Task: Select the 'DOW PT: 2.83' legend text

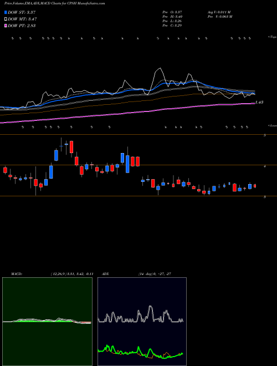Action: [22, 26]
